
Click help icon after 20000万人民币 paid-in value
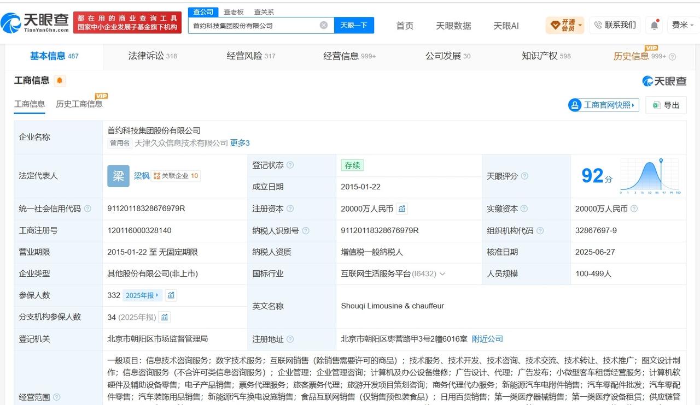(x=634, y=209)
